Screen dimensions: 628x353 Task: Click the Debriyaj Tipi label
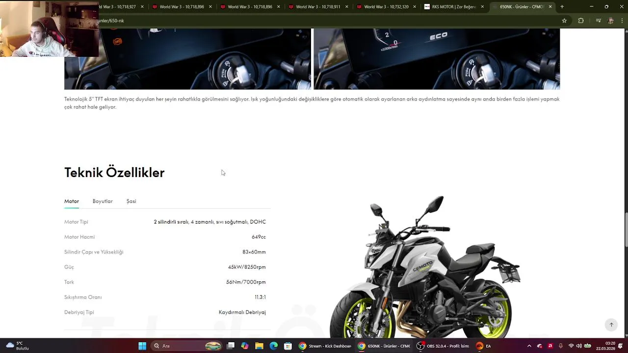click(x=79, y=312)
